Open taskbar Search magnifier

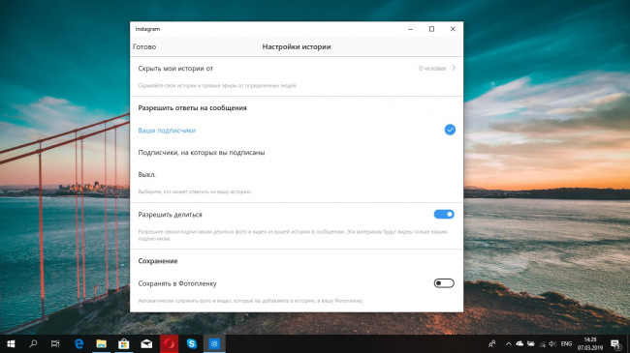coord(33,343)
